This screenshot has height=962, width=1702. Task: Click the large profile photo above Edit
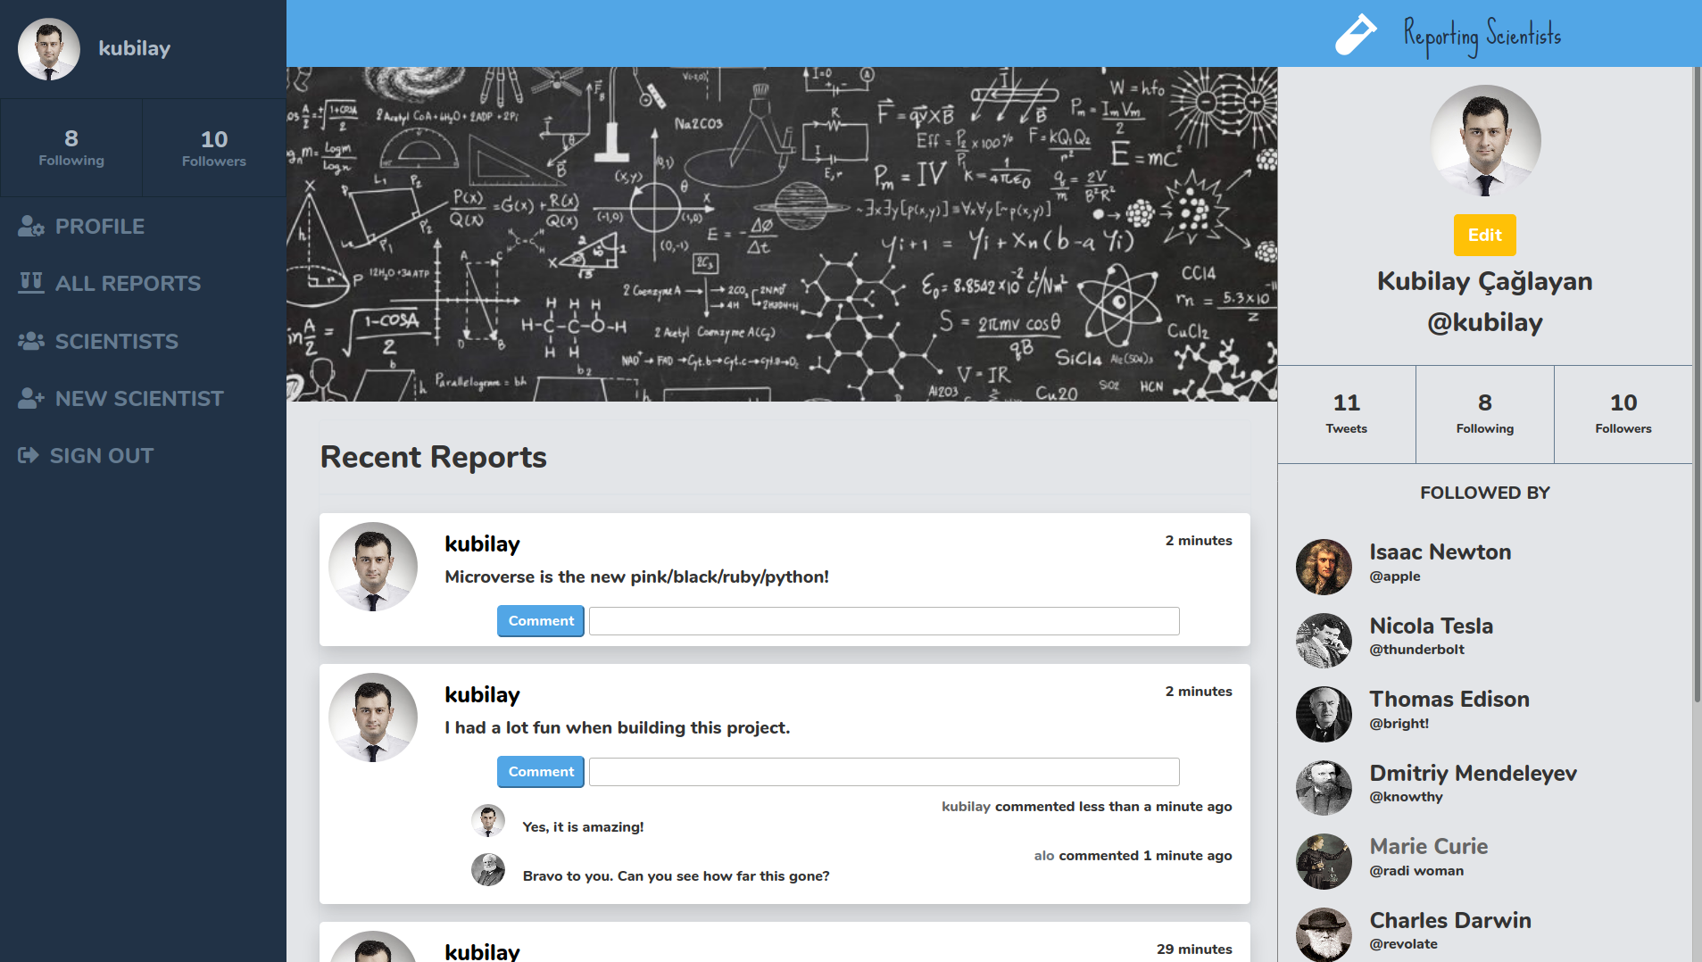(1485, 140)
